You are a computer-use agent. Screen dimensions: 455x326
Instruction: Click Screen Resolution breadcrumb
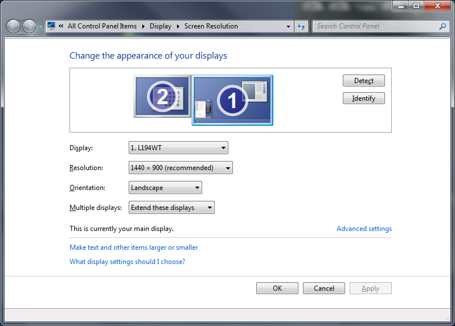[211, 26]
